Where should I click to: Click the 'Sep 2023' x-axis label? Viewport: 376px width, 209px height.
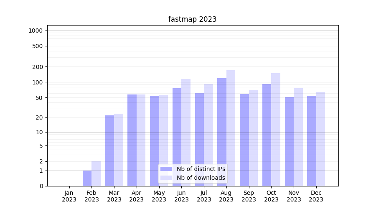pos(249,196)
